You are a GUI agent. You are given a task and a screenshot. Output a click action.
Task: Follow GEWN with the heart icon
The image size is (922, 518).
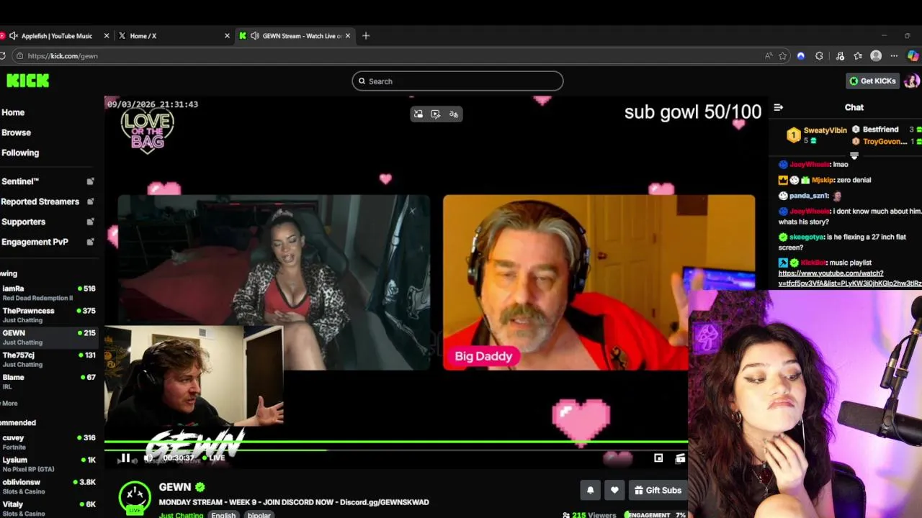[x=614, y=490]
